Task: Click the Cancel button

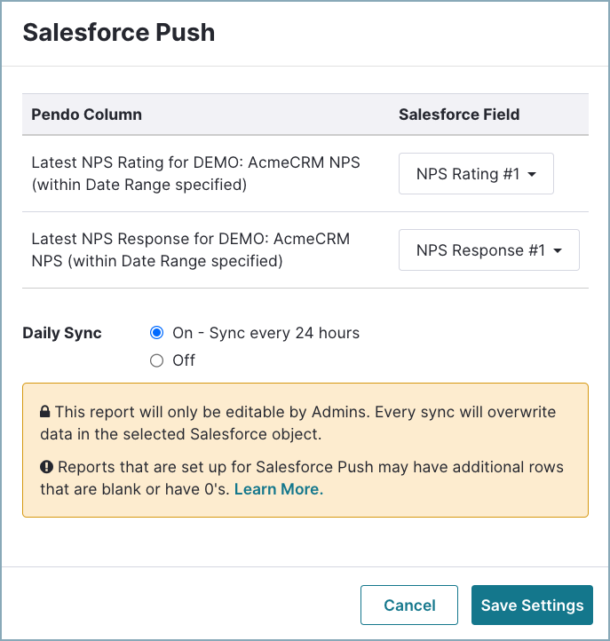Action: tap(408, 605)
